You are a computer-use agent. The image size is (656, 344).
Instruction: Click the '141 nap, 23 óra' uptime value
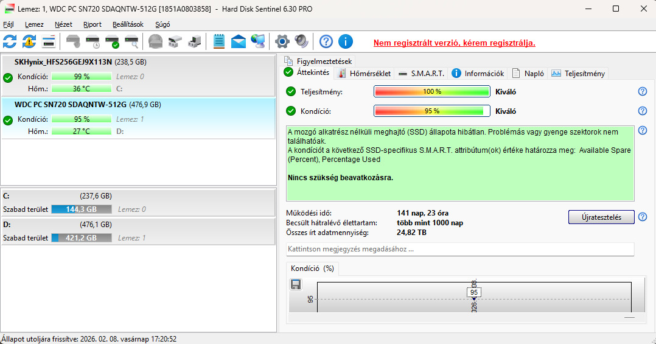(422, 213)
